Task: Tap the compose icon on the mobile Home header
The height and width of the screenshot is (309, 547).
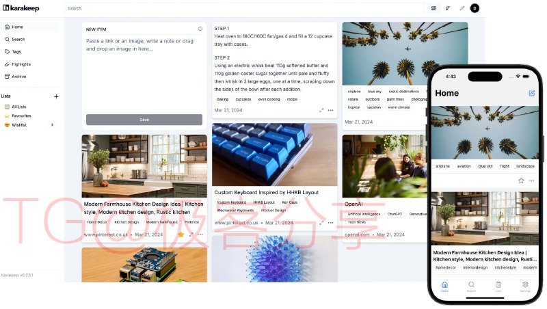Action: click(x=531, y=93)
